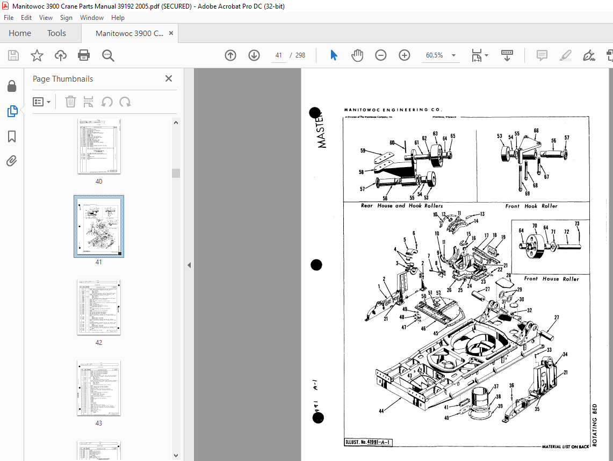The width and height of the screenshot is (613, 461).
Task: Open thumbnail options dropdown menu
Action: point(42,102)
